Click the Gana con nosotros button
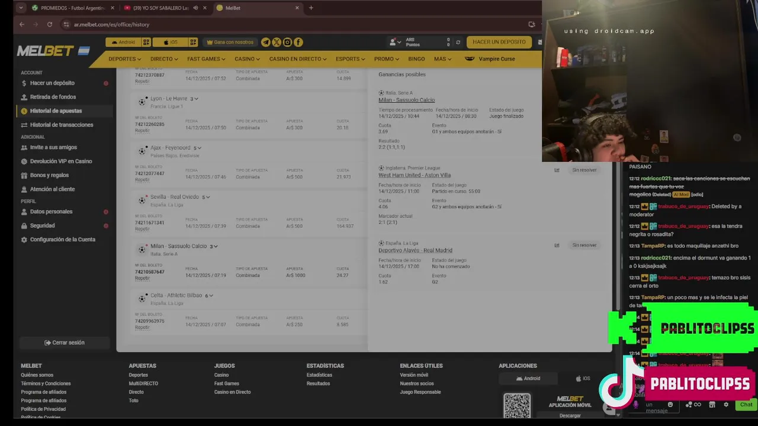The image size is (758, 426). click(x=230, y=42)
